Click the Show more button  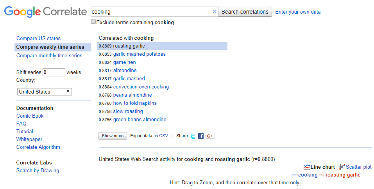[x=113, y=136]
